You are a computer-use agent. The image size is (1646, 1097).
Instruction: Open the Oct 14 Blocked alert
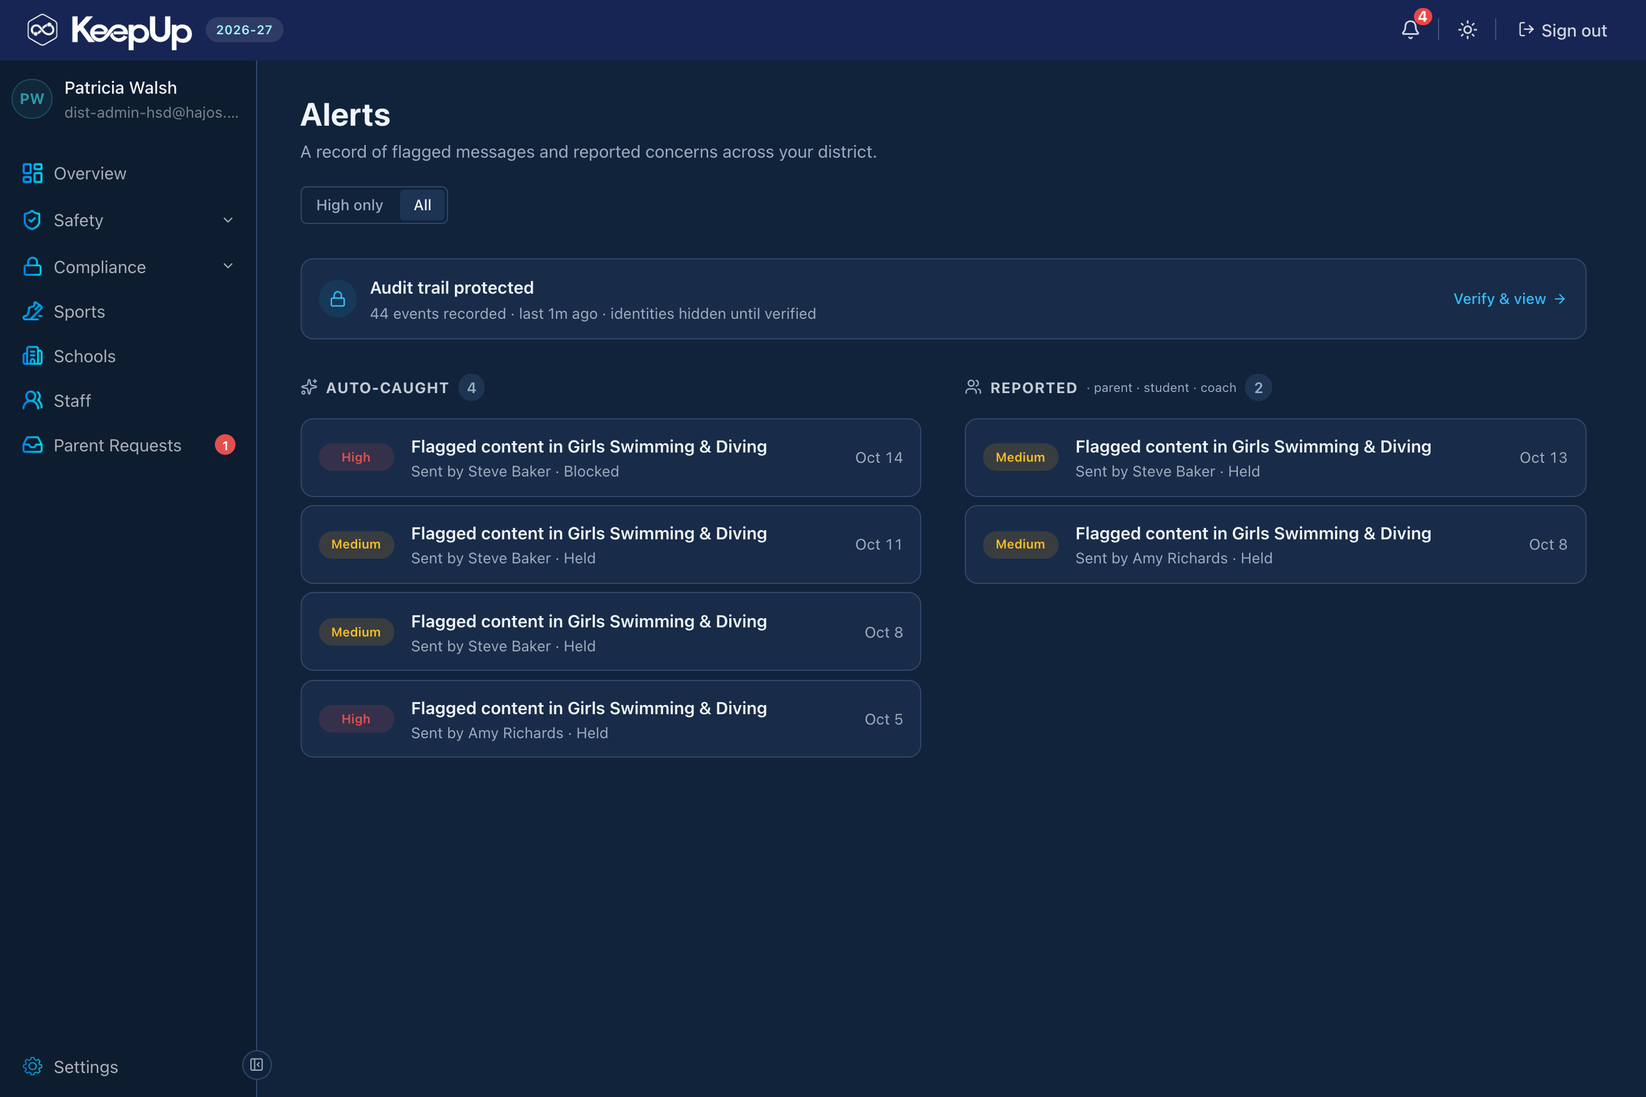coord(610,458)
